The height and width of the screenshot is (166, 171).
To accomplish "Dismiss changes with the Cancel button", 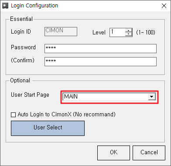I will (149, 153).
